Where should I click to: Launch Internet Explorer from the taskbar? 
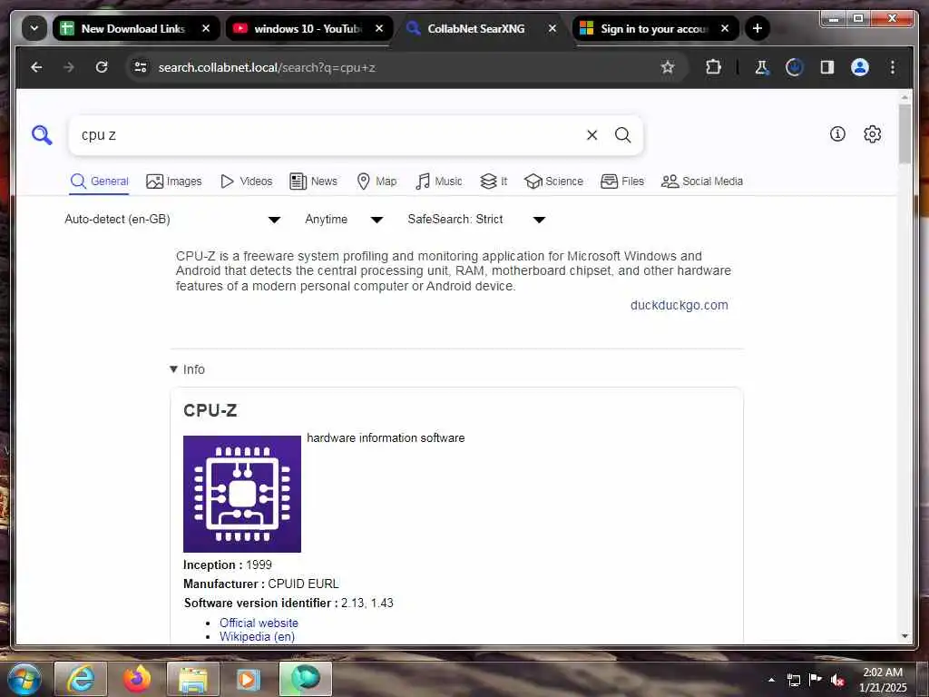(80, 679)
